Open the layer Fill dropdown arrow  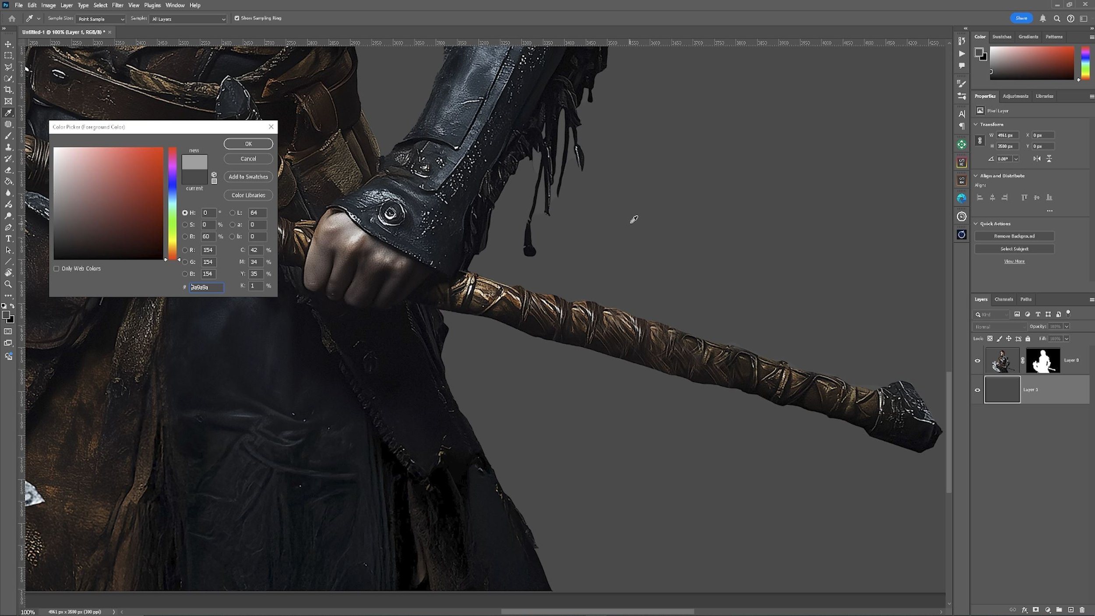(x=1067, y=339)
